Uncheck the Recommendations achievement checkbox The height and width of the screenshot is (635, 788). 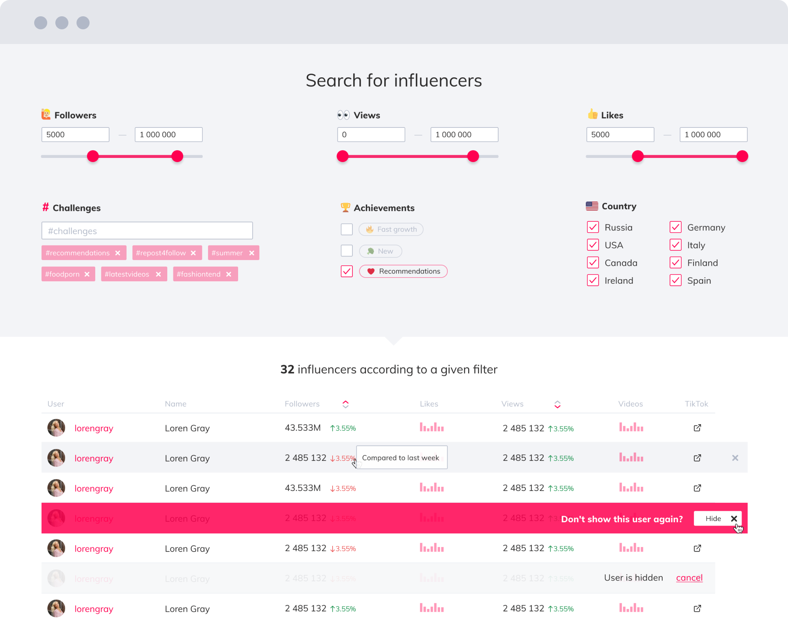(347, 271)
